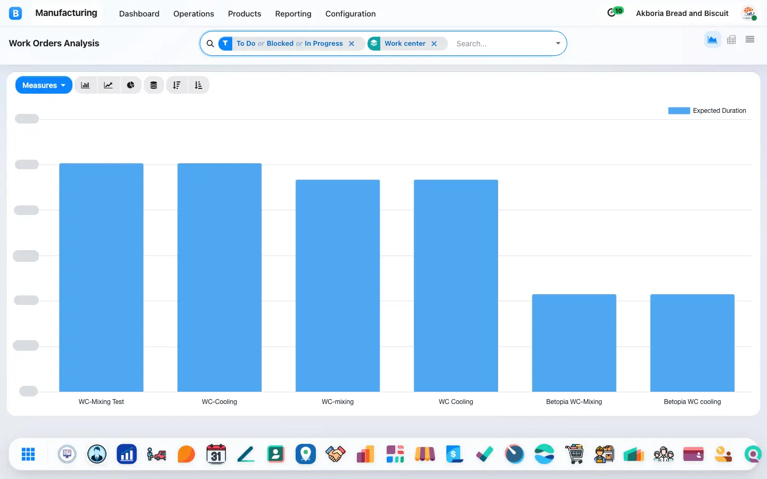The height and width of the screenshot is (479, 767).
Task: Open the awning shop app in dock
Action: (x=425, y=454)
